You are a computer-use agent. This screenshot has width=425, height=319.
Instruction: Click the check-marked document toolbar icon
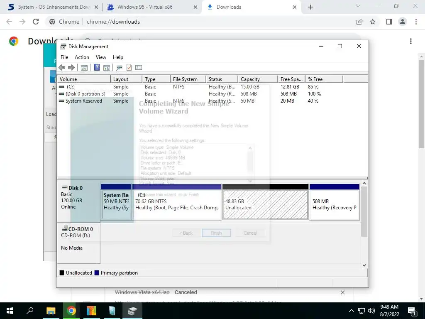pos(129,67)
